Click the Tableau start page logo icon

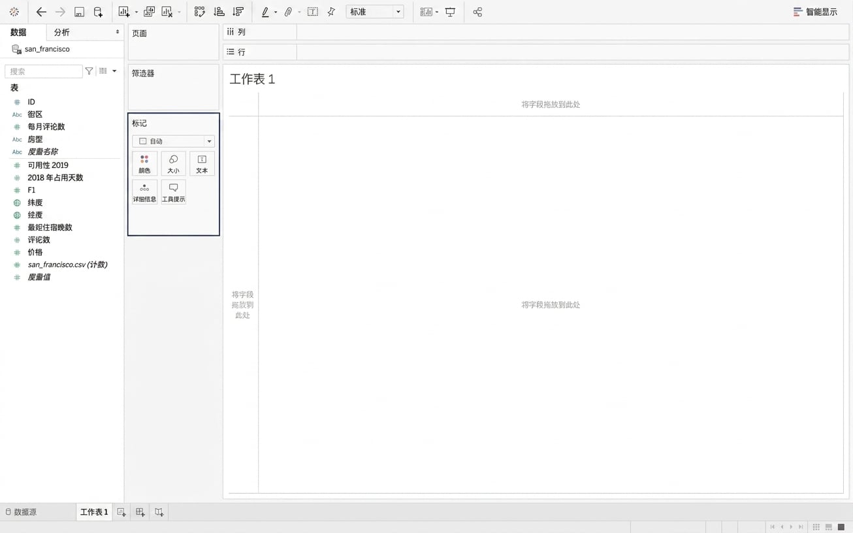14,12
